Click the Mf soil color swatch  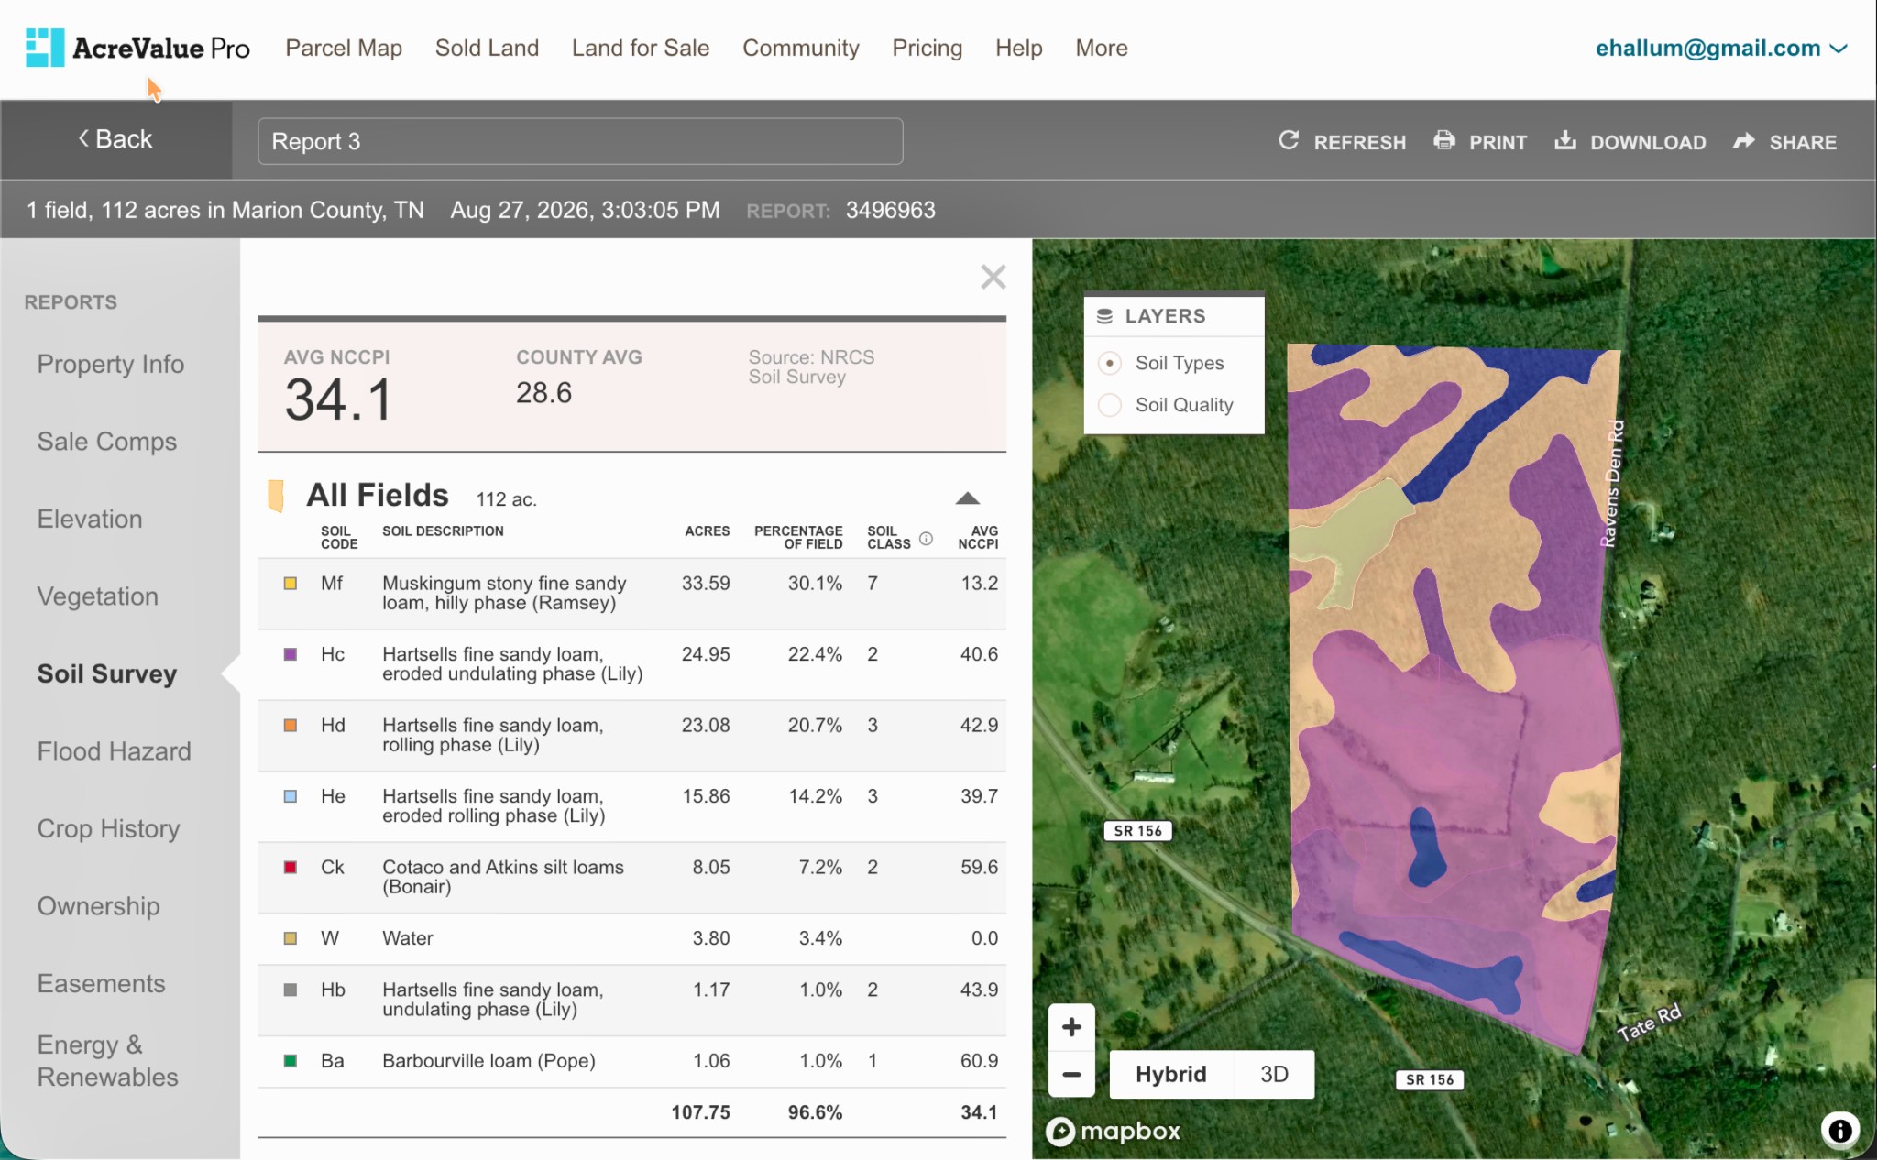(x=291, y=583)
